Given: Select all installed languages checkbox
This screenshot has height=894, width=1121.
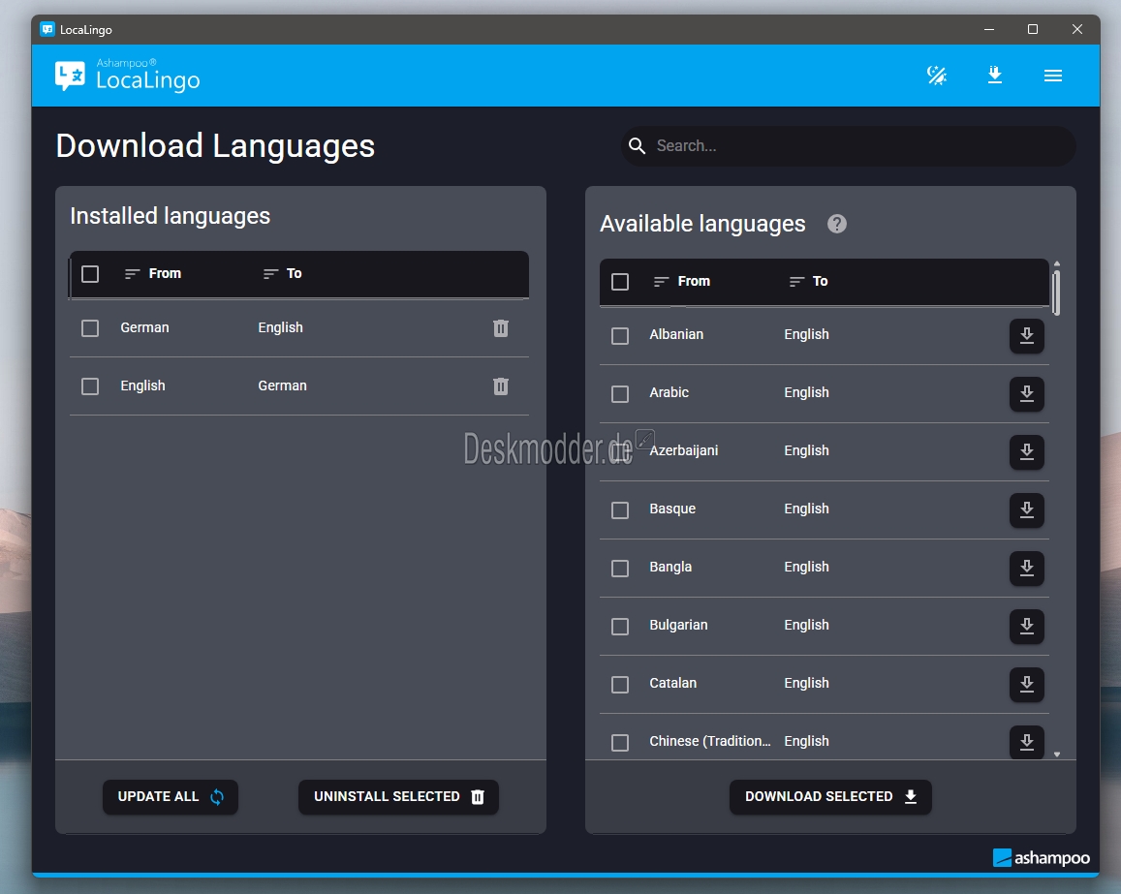Looking at the screenshot, I should click(90, 274).
